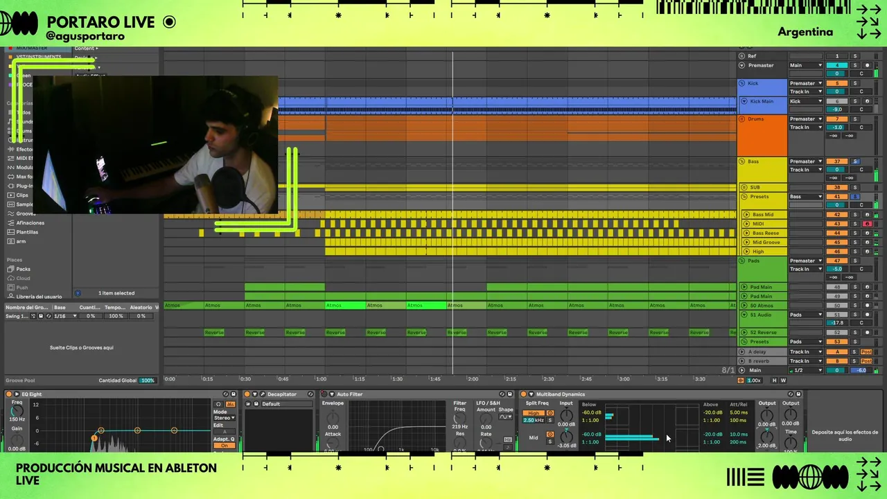This screenshot has height=499, width=887.
Task: Toggle track activator 5 on Kick track
Action: pos(836,83)
